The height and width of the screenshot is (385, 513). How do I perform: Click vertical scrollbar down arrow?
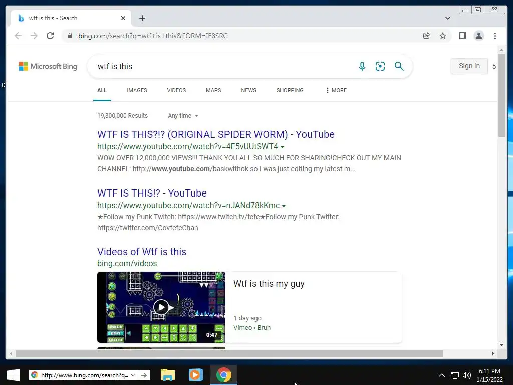point(502,344)
